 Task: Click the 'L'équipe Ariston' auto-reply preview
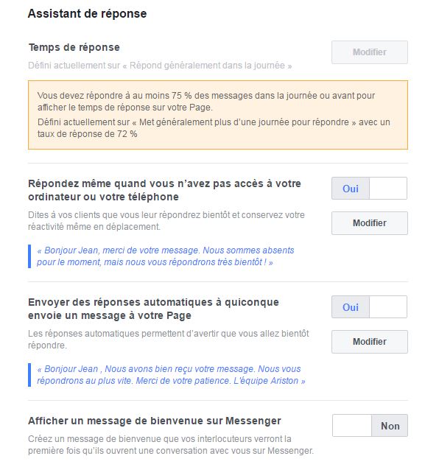[171, 375]
